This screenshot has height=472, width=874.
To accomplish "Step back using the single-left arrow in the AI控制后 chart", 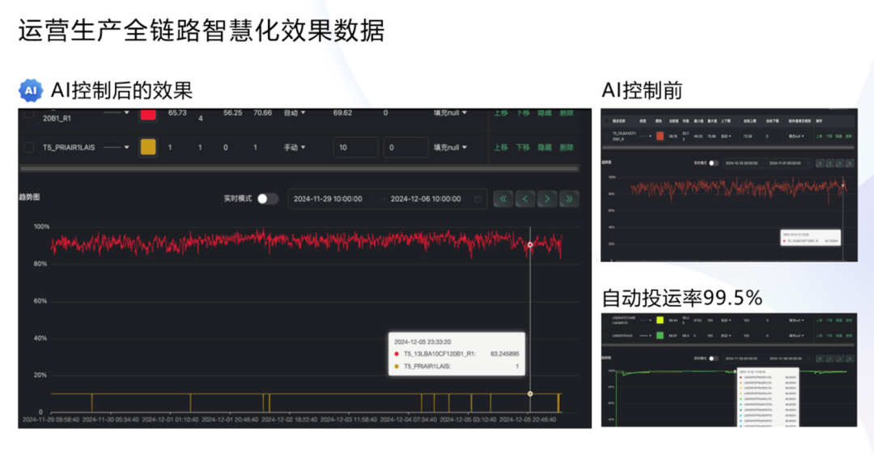I will pos(525,198).
